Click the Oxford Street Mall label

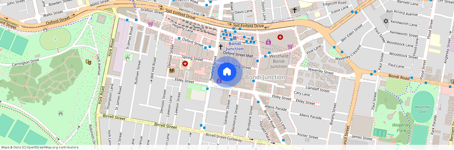(x=238, y=54)
